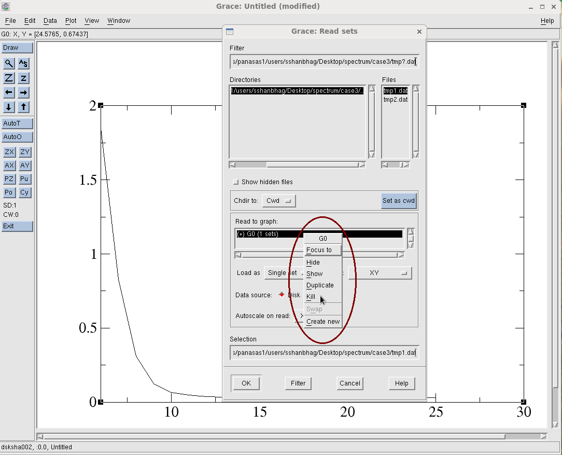Click the Z zoom-in icon
The width and height of the screenshot is (562, 455).
10,78
